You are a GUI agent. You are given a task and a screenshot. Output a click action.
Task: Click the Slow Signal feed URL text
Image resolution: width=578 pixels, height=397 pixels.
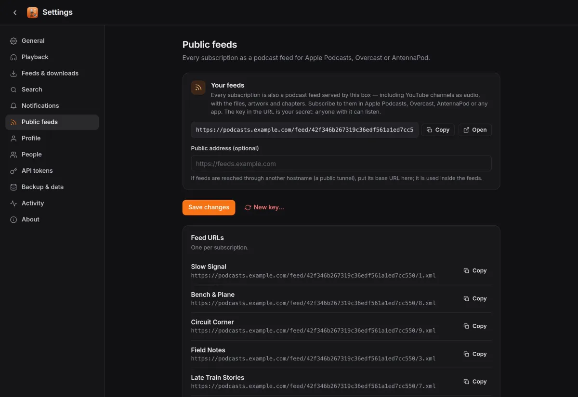click(313, 276)
